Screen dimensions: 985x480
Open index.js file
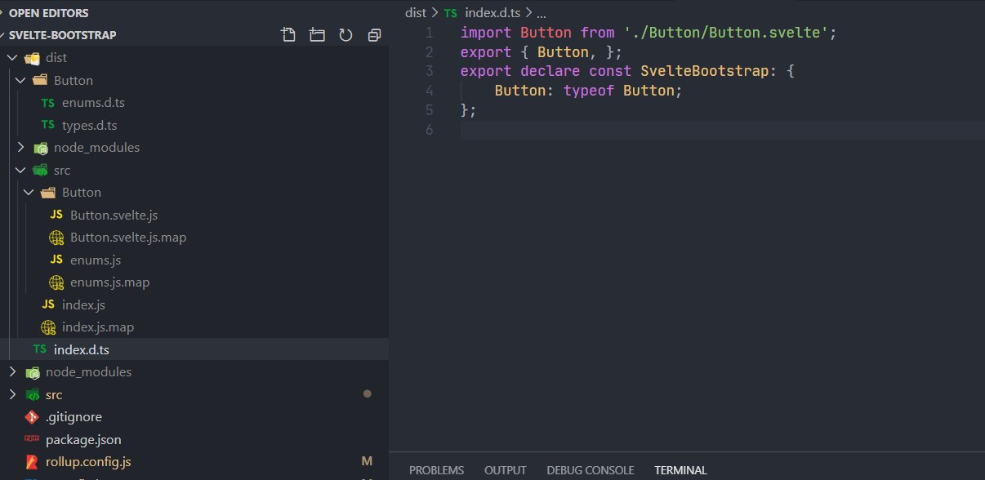(x=83, y=305)
